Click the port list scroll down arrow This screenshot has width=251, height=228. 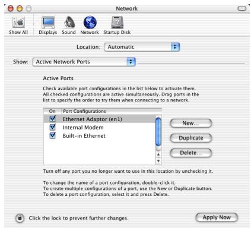pyautogui.click(x=158, y=161)
